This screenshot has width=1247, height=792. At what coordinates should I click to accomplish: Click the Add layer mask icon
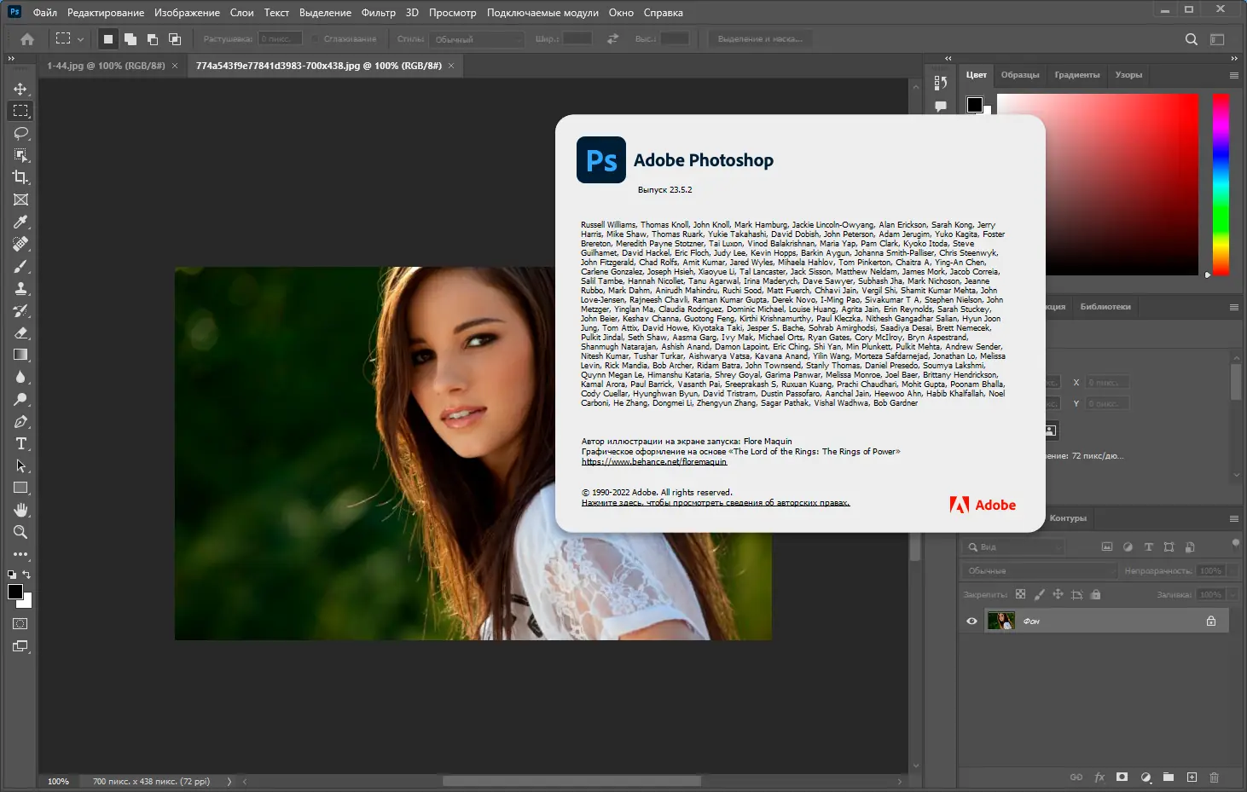coord(1122,778)
